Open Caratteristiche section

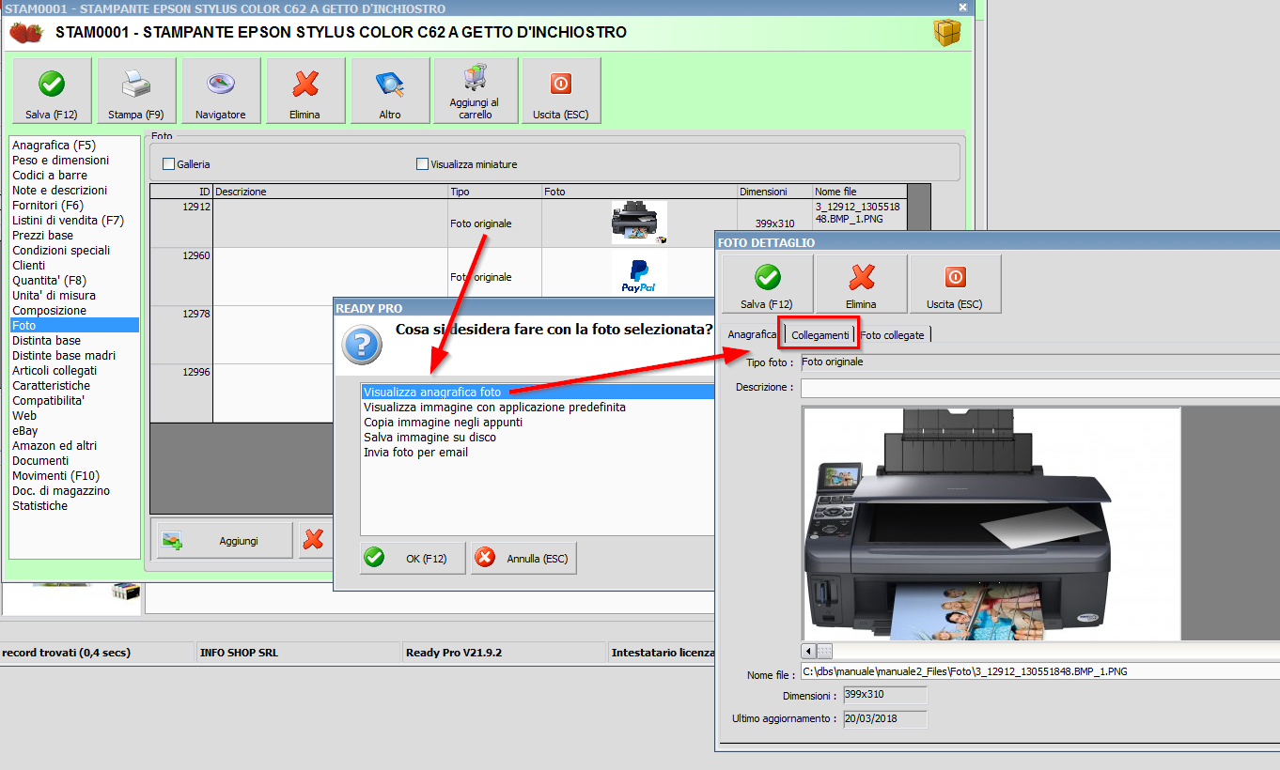(74, 386)
